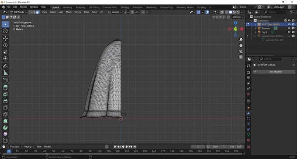The width and height of the screenshot is (297, 159).
Task: Open Playback dropdown
Action: click(x=16, y=146)
